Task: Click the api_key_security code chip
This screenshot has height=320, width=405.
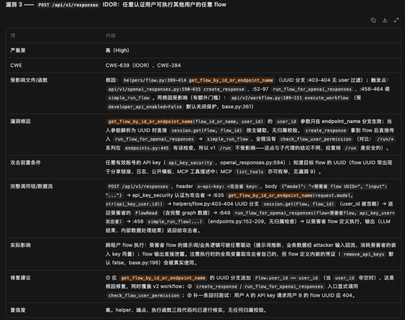Action: pyautogui.click(x=190, y=163)
